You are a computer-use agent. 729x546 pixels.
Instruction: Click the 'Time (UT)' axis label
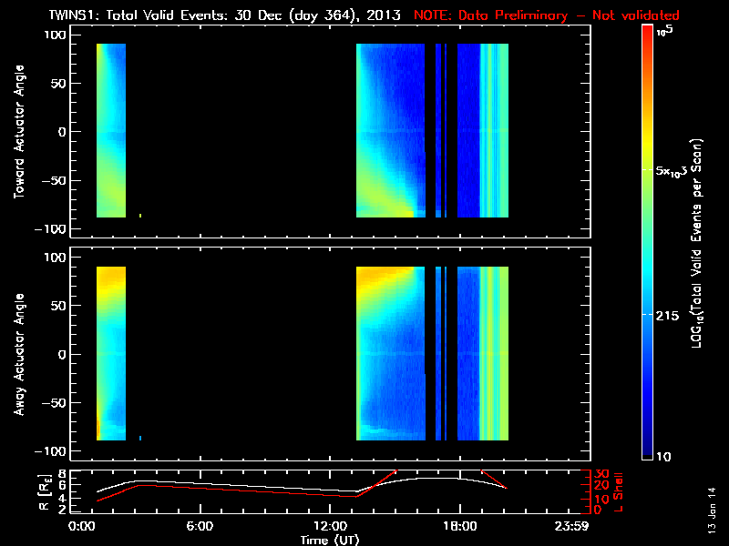[332, 540]
